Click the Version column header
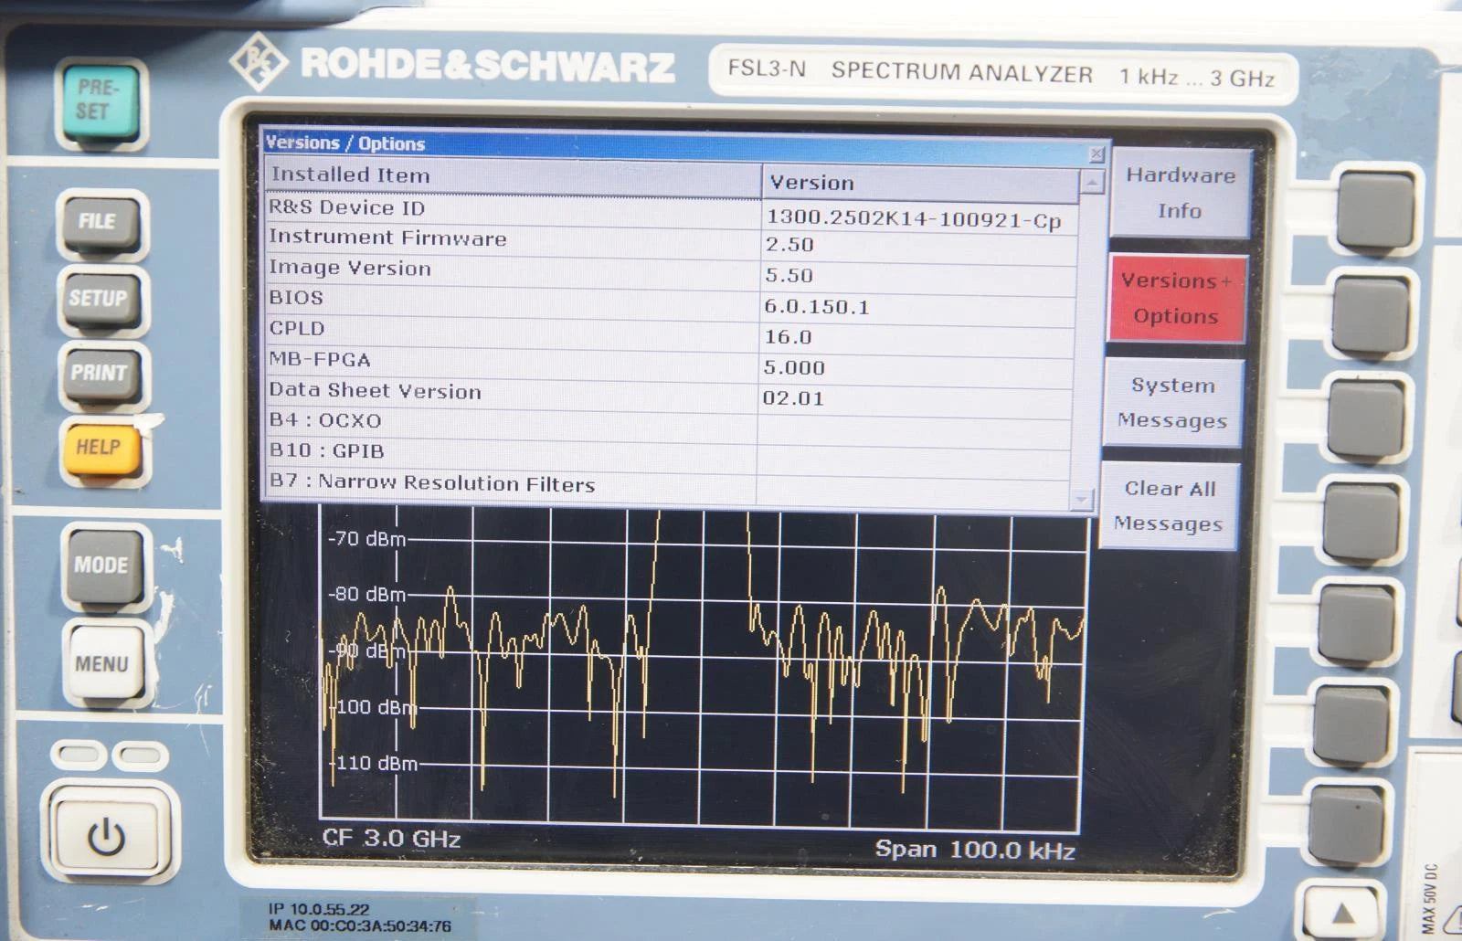Image resolution: width=1462 pixels, height=941 pixels. point(920,184)
